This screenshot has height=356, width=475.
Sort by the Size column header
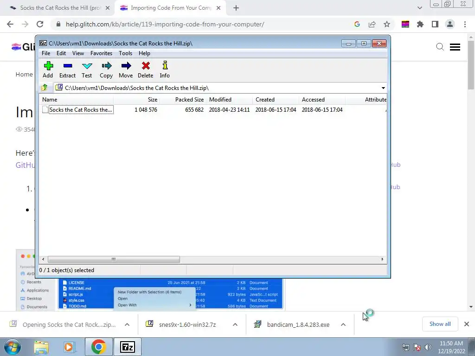137,100
